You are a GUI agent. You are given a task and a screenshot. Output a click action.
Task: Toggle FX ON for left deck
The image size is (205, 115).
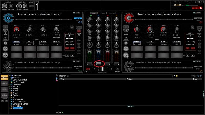pyautogui.click(x=16, y=35)
